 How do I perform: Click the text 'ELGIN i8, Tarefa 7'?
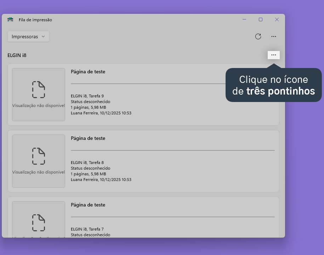87,229
